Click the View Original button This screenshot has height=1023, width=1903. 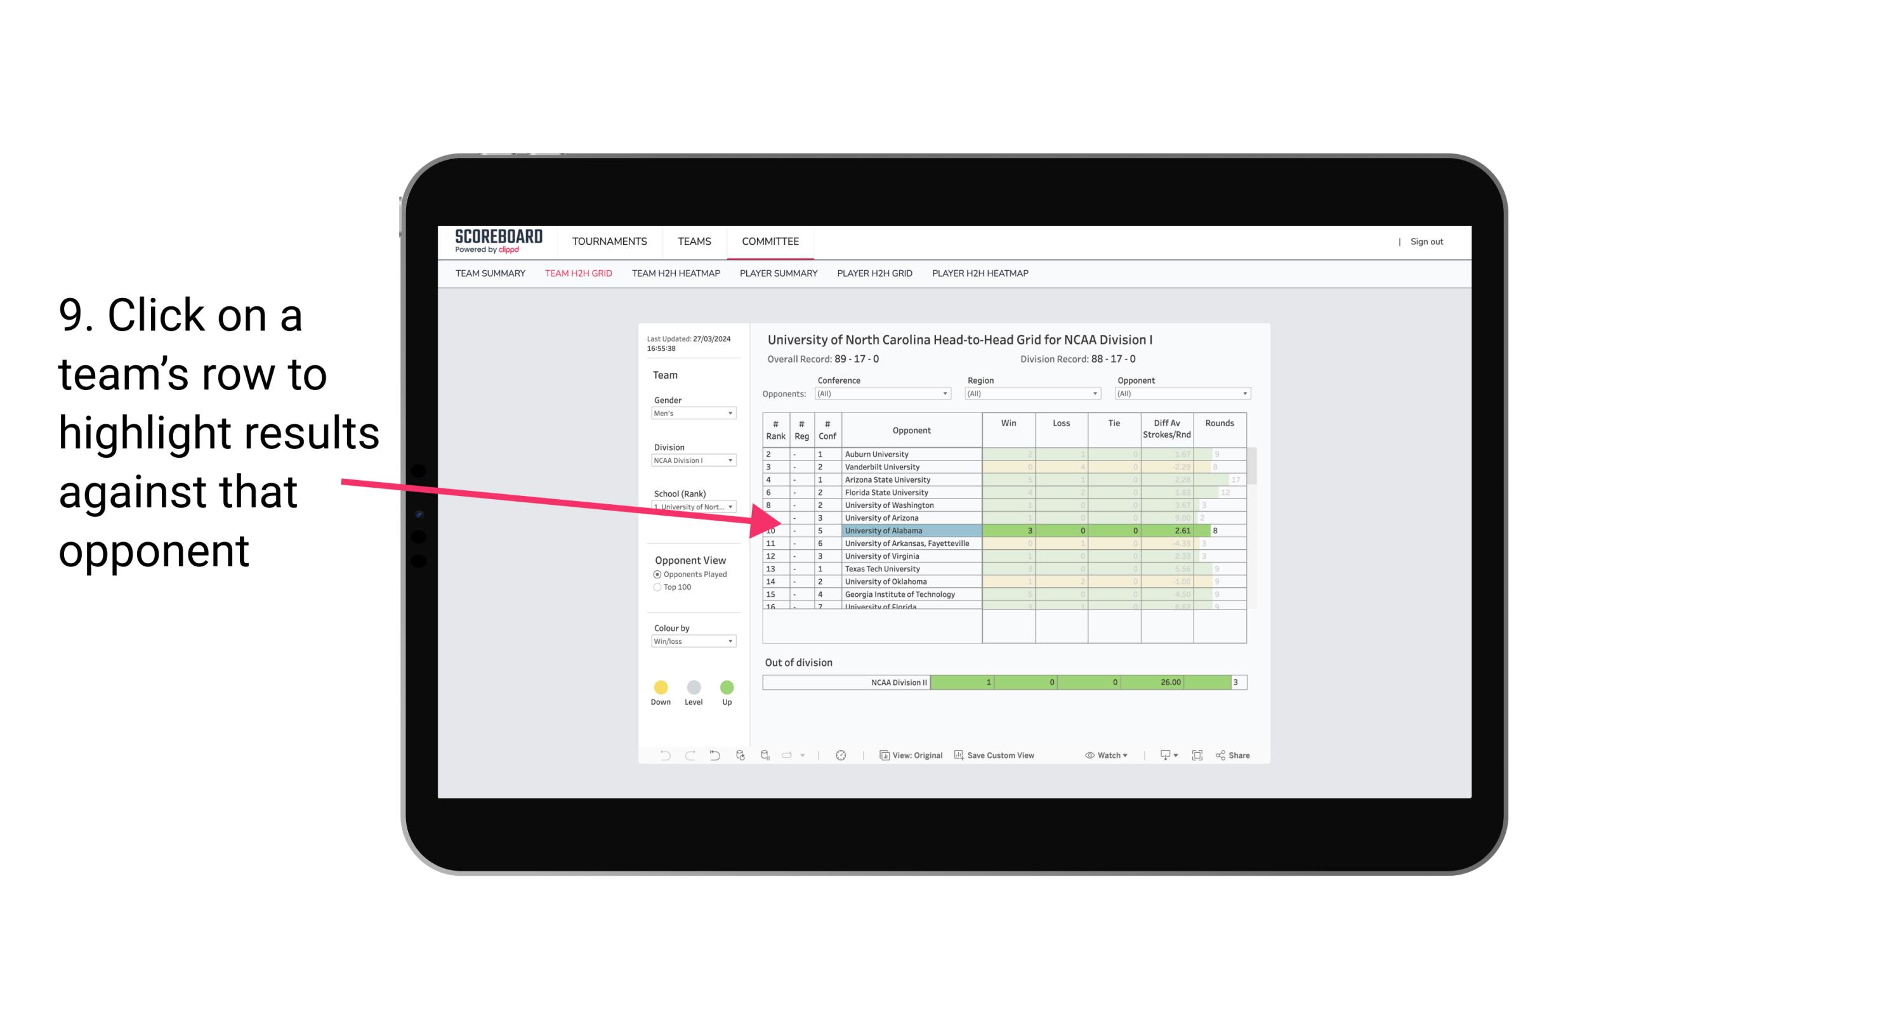click(x=911, y=756)
